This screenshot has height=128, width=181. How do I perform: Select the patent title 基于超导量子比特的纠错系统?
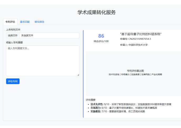141,34
